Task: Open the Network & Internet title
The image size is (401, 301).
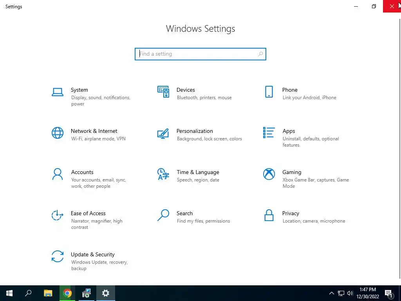Action: [x=94, y=131]
